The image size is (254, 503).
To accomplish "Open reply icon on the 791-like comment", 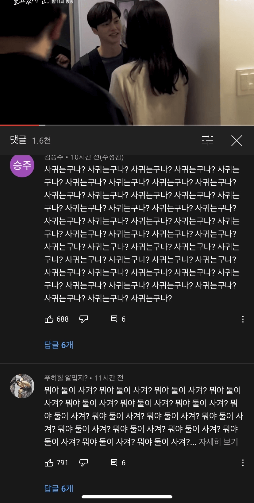I will [x=114, y=463].
